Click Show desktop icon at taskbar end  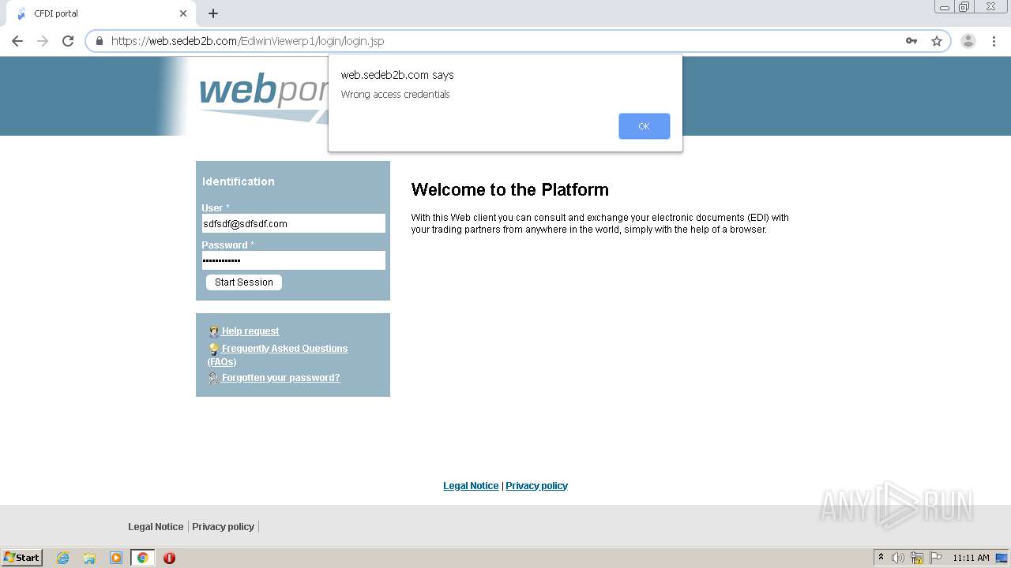[1002, 558]
